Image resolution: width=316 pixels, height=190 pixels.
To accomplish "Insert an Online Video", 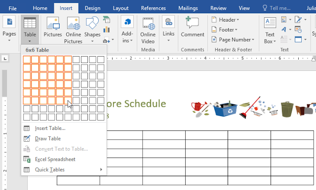I will coord(149,24).
